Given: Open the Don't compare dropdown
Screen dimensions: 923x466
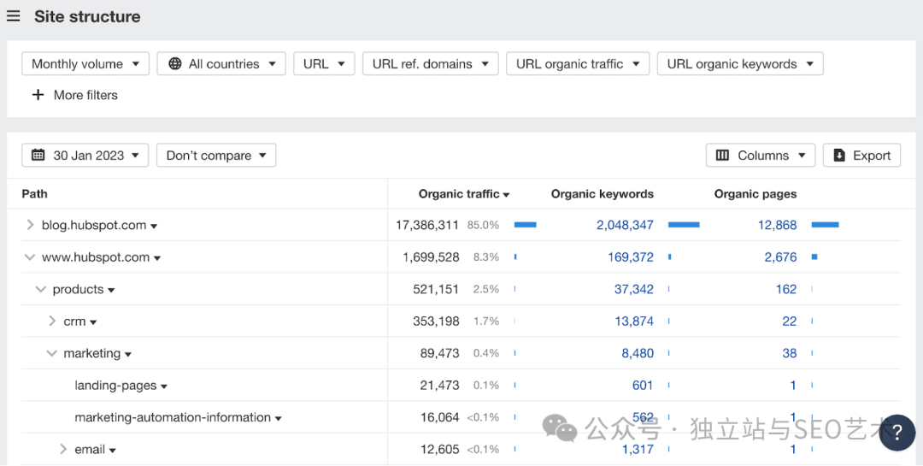Looking at the screenshot, I should pos(216,155).
